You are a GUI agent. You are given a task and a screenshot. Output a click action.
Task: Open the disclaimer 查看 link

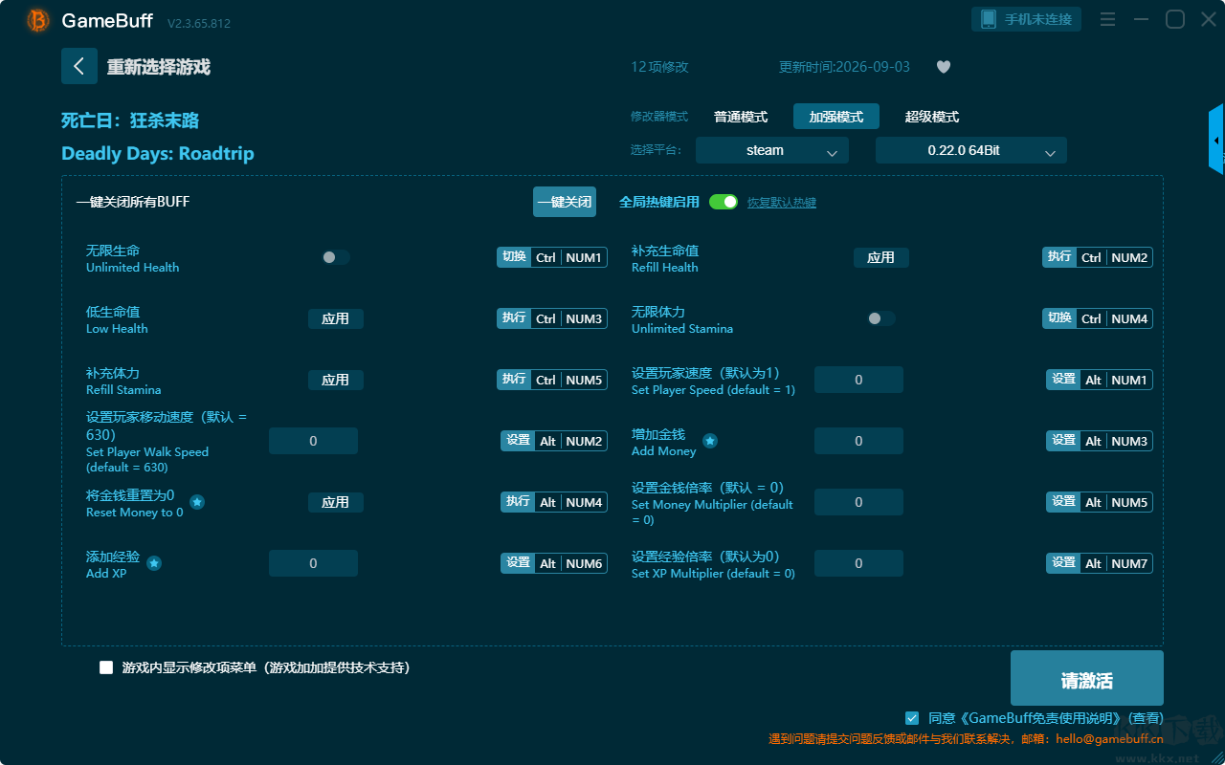coord(1146,718)
